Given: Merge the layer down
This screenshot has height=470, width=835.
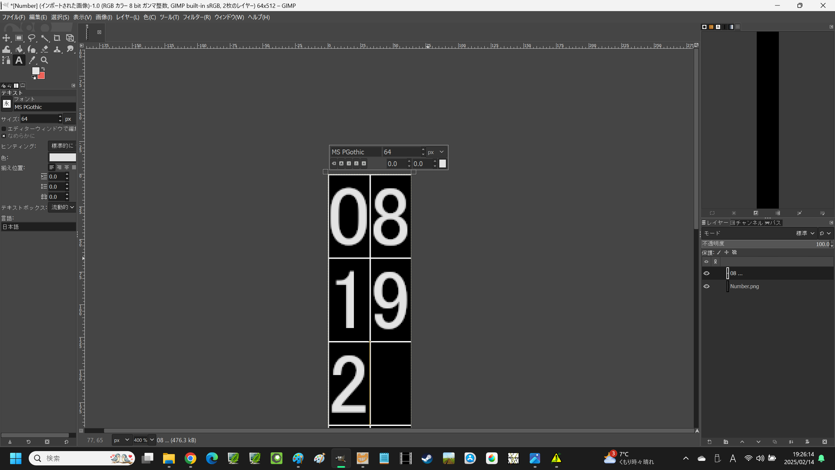Looking at the screenshot, I should pos(791,442).
